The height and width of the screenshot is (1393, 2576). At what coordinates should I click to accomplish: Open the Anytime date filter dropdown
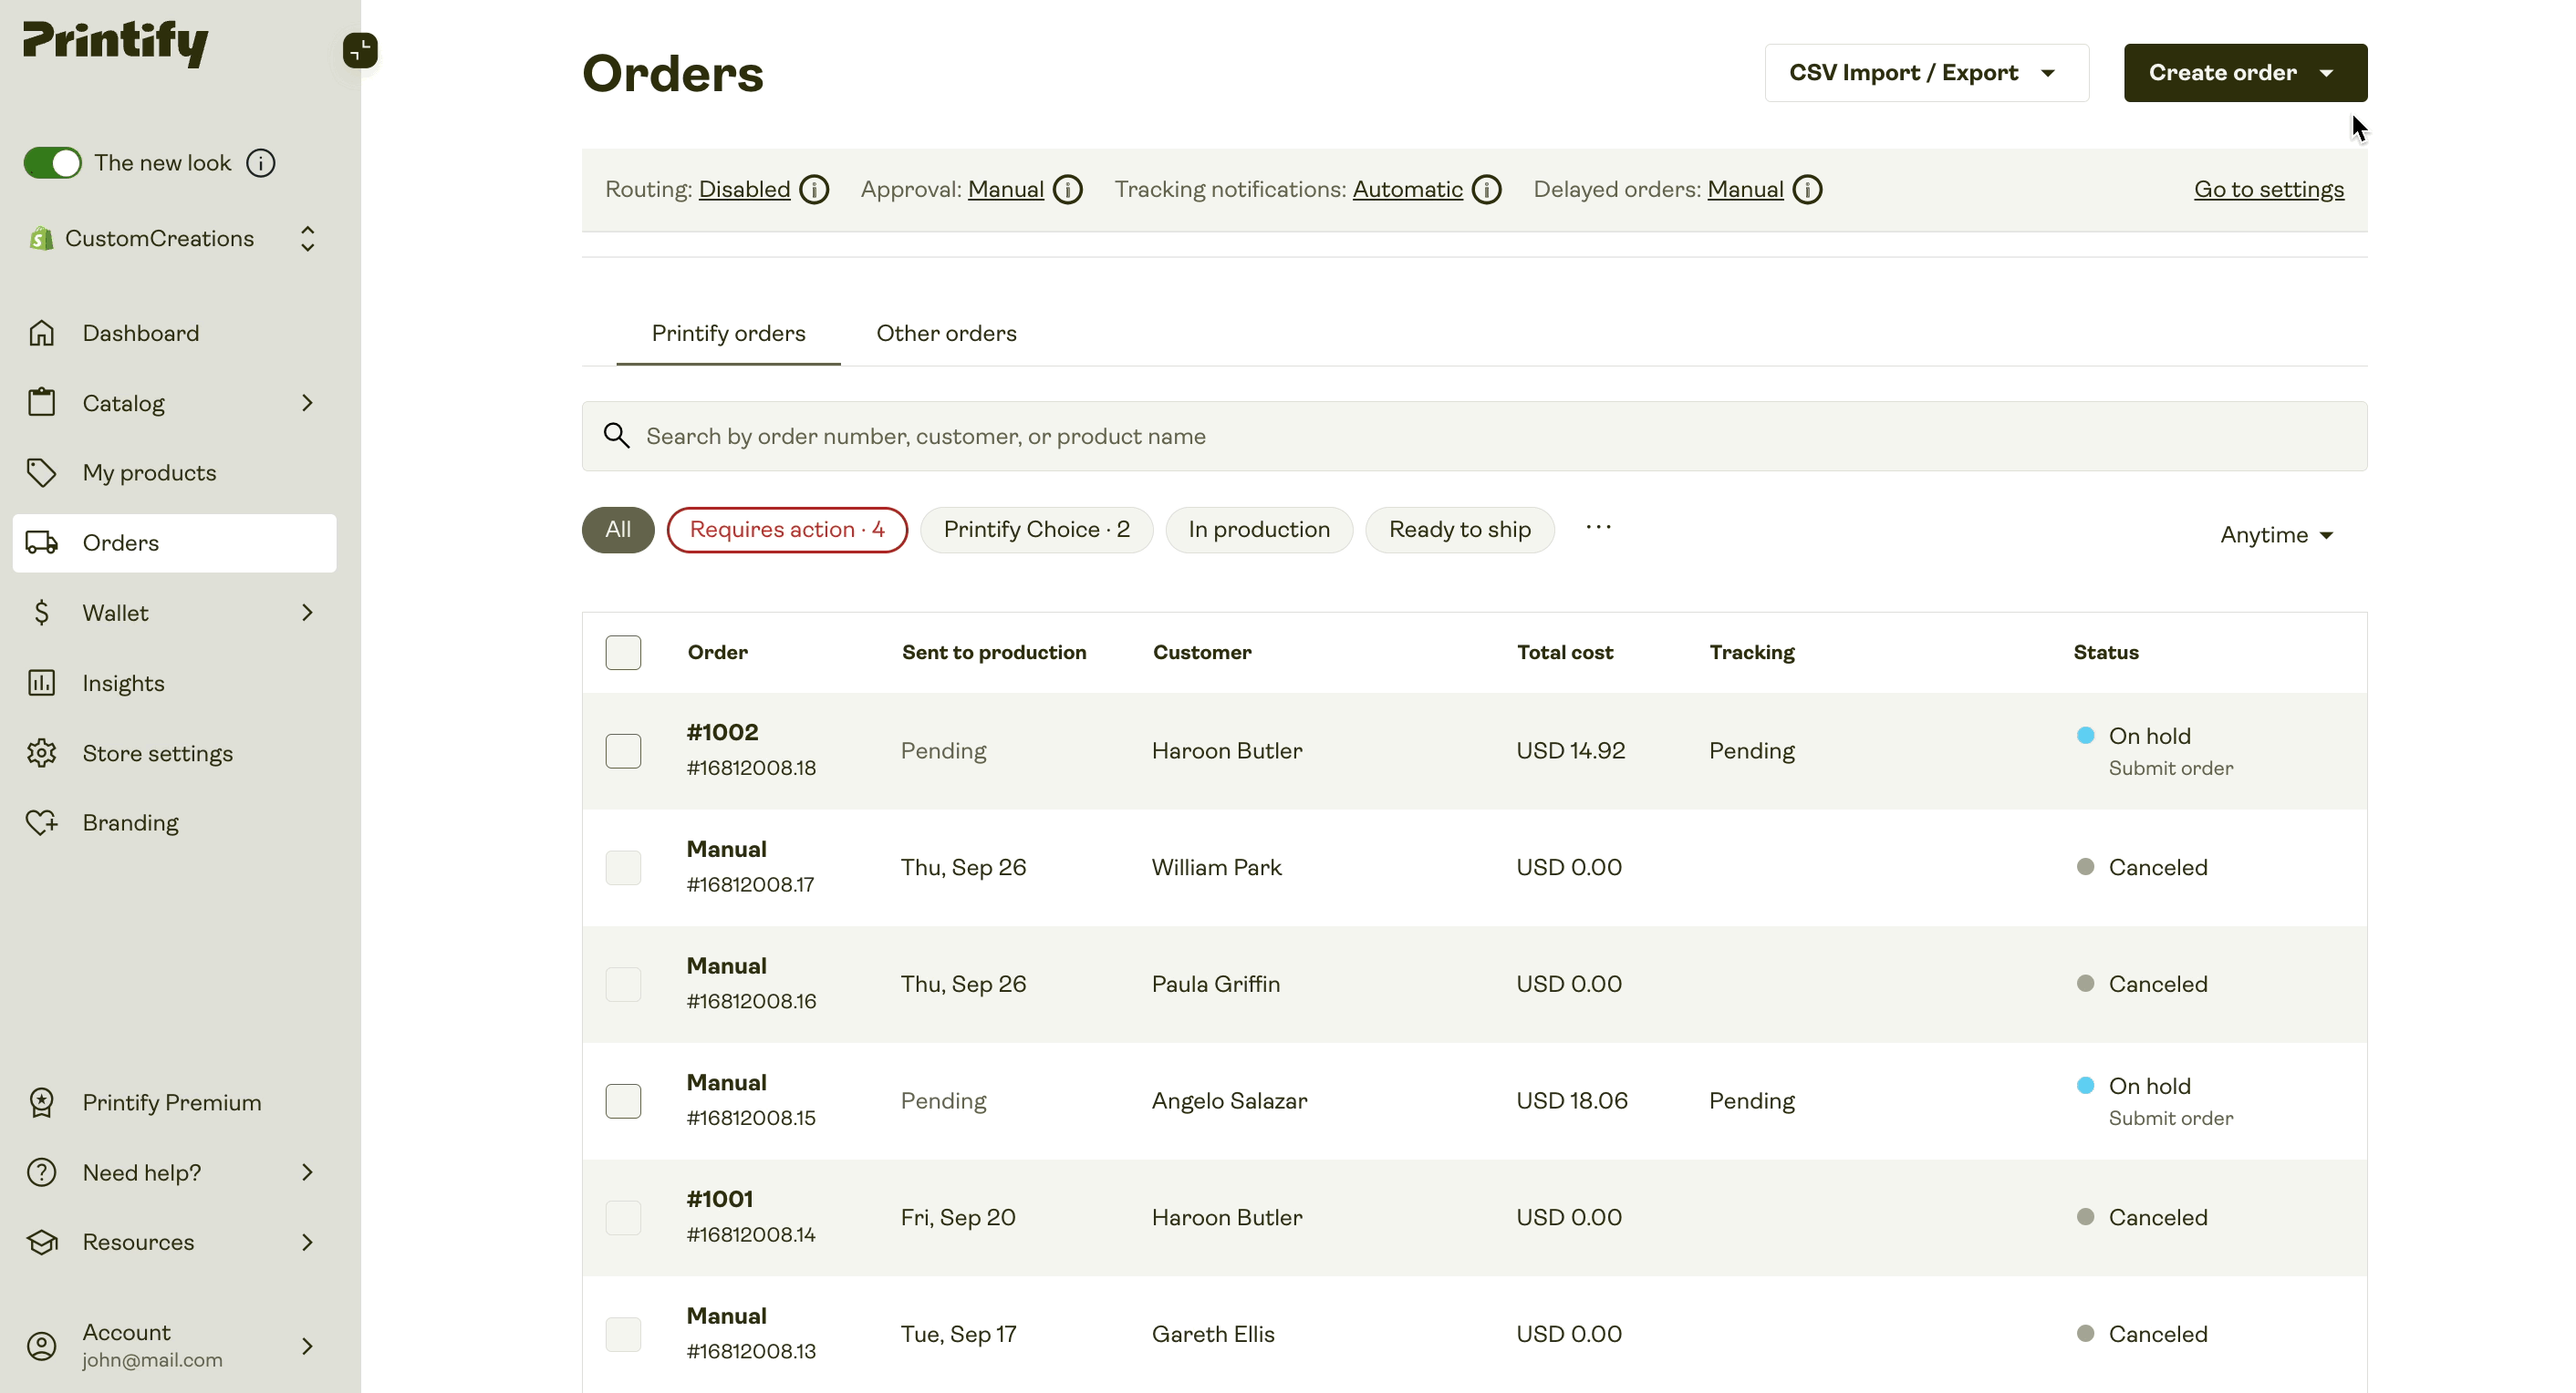pyautogui.click(x=2276, y=534)
